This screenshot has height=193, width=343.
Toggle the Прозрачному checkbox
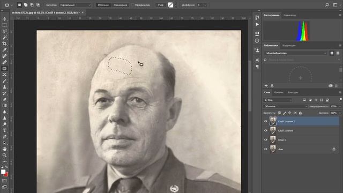pyautogui.click(x=133, y=5)
